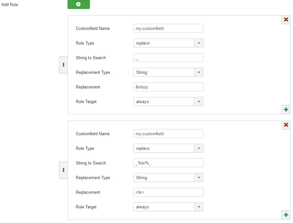This screenshot has width=293, height=223.
Task: Add a rule after the first rule using its plus icon
Action: 286,109
